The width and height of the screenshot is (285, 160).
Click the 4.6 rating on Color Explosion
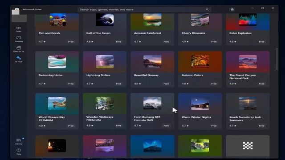pos(233,42)
